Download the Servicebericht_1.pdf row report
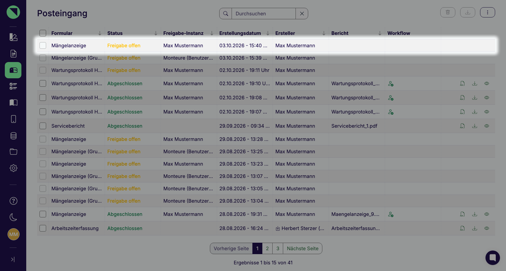 pyautogui.click(x=475, y=126)
